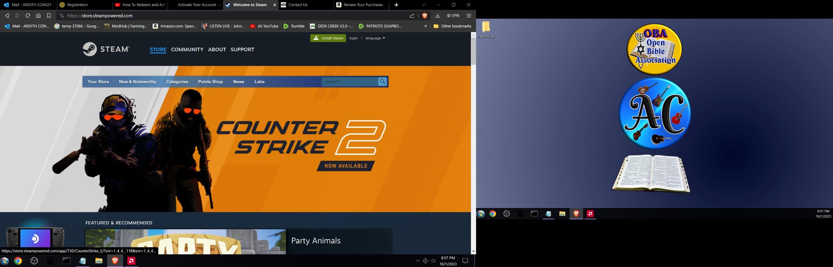Switch to the Review Your Purchases tab
The image size is (833, 267).
pos(361,5)
